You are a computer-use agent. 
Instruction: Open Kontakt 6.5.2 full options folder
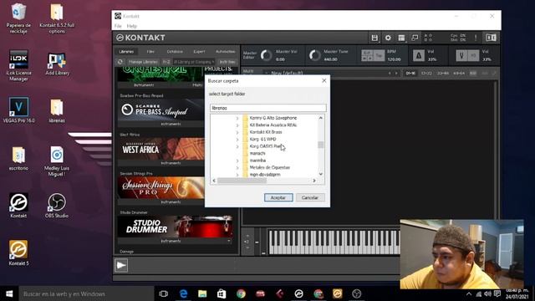[x=57, y=18]
